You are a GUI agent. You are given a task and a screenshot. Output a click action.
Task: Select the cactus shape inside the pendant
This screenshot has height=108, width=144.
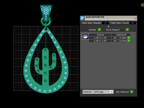46,67
